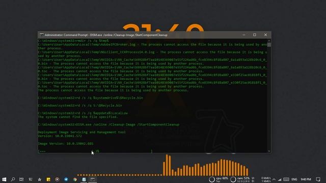The image size is (326, 183).
Task: Click the Administrator: Command Prompt title text
Action: [x=106, y=35]
